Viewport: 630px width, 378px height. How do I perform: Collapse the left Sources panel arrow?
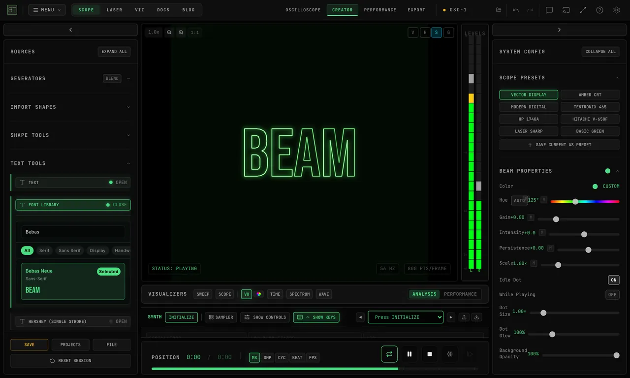[x=70, y=30]
